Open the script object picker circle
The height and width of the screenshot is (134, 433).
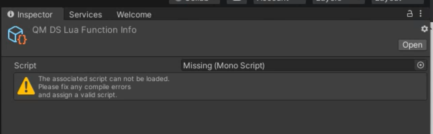coord(421,65)
